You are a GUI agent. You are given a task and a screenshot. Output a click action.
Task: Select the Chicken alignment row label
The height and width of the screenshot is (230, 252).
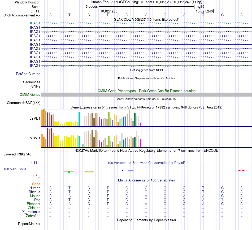pyautogui.click(x=34, y=208)
